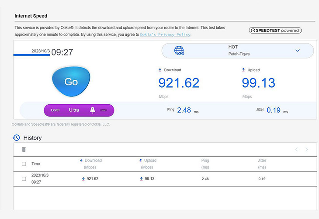This screenshot has height=219, width=319.
Task: Click the Upload column header
Action: [148, 164]
